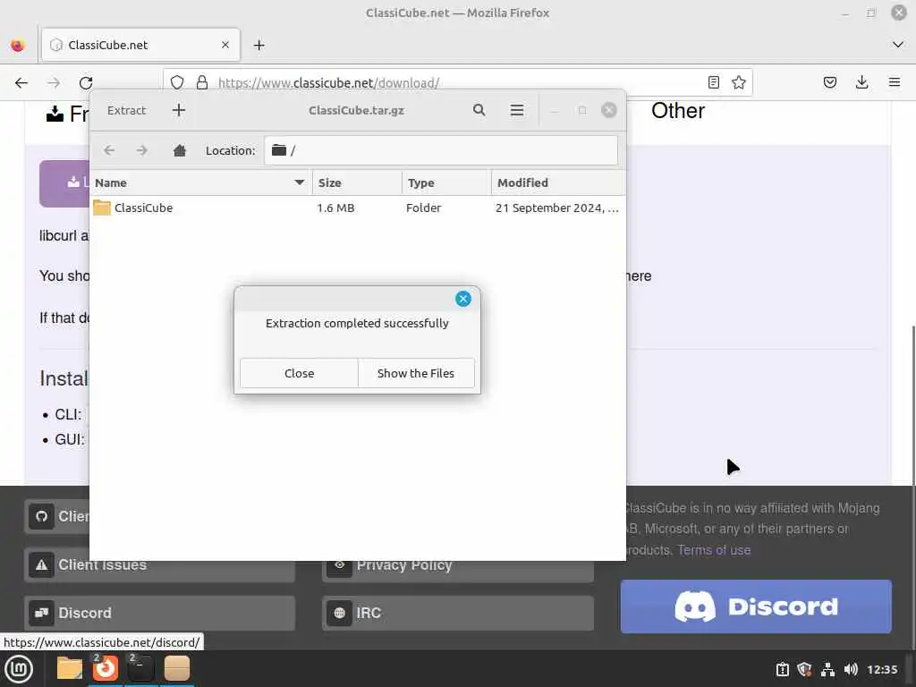This screenshot has width=916, height=687.
Task: Dismiss dialog using blue X icon
Action: click(463, 299)
